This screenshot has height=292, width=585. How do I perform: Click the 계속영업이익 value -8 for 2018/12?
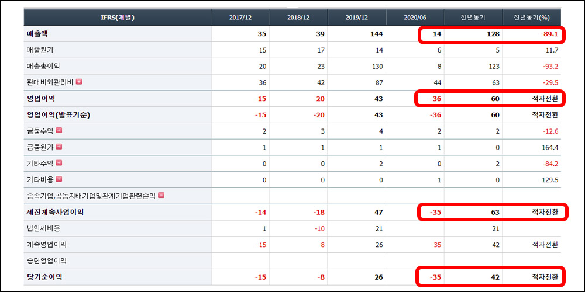tap(321, 245)
